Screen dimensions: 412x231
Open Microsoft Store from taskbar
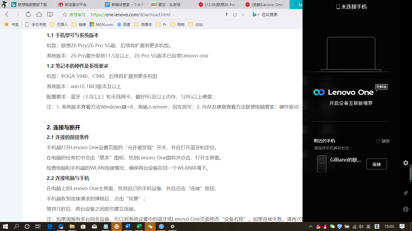83,226
